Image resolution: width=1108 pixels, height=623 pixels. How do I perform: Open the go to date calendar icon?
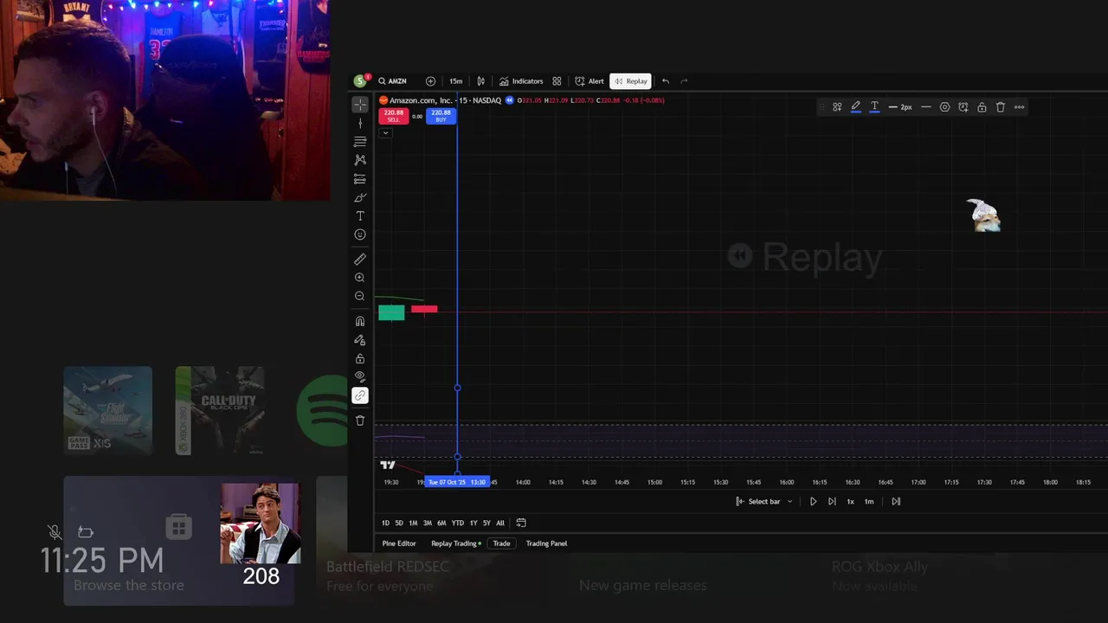click(x=521, y=523)
